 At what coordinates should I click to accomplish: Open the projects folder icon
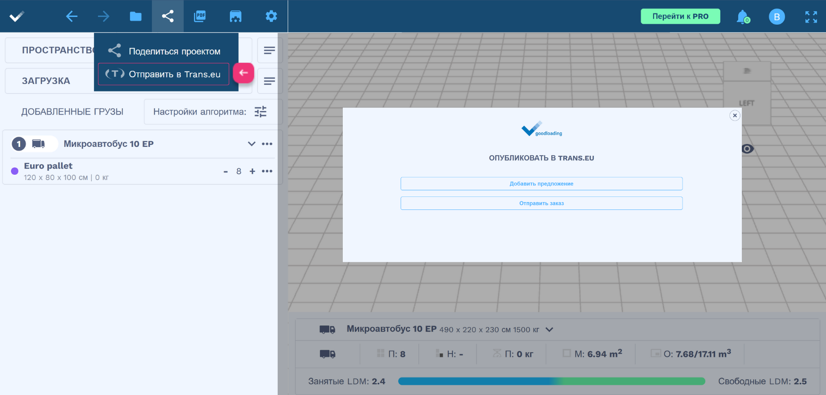click(x=136, y=17)
